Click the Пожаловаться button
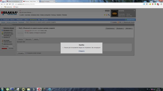Screen dimensions: 163x91 coord(110,28)
